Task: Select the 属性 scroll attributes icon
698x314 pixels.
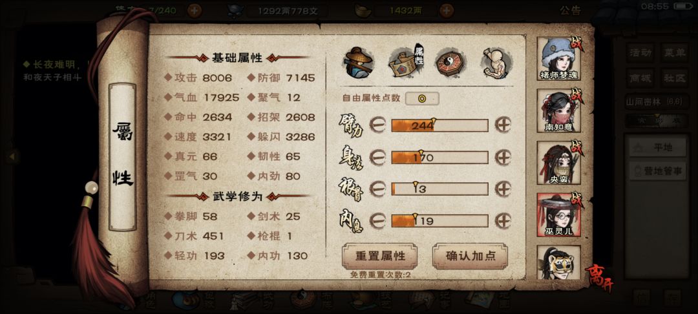Action: (406, 63)
